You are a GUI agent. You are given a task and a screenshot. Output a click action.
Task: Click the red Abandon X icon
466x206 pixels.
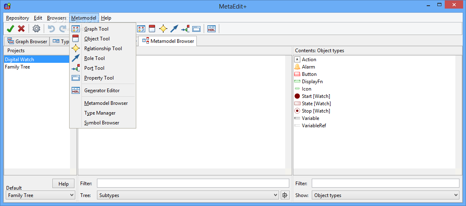point(21,29)
